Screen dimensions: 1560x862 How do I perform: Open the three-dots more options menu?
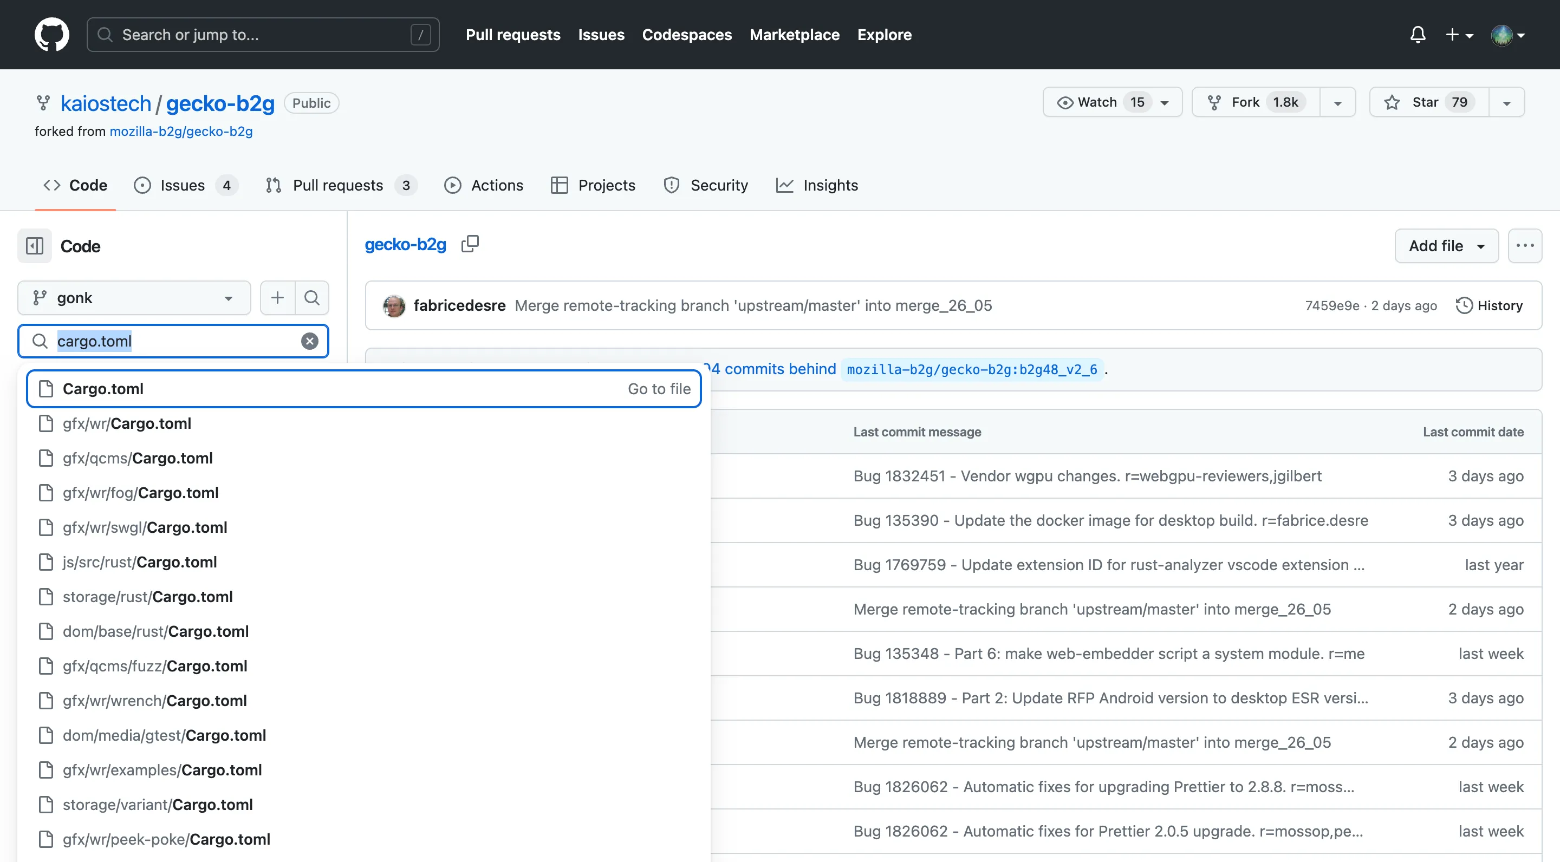pyautogui.click(x=1524, y=246)
